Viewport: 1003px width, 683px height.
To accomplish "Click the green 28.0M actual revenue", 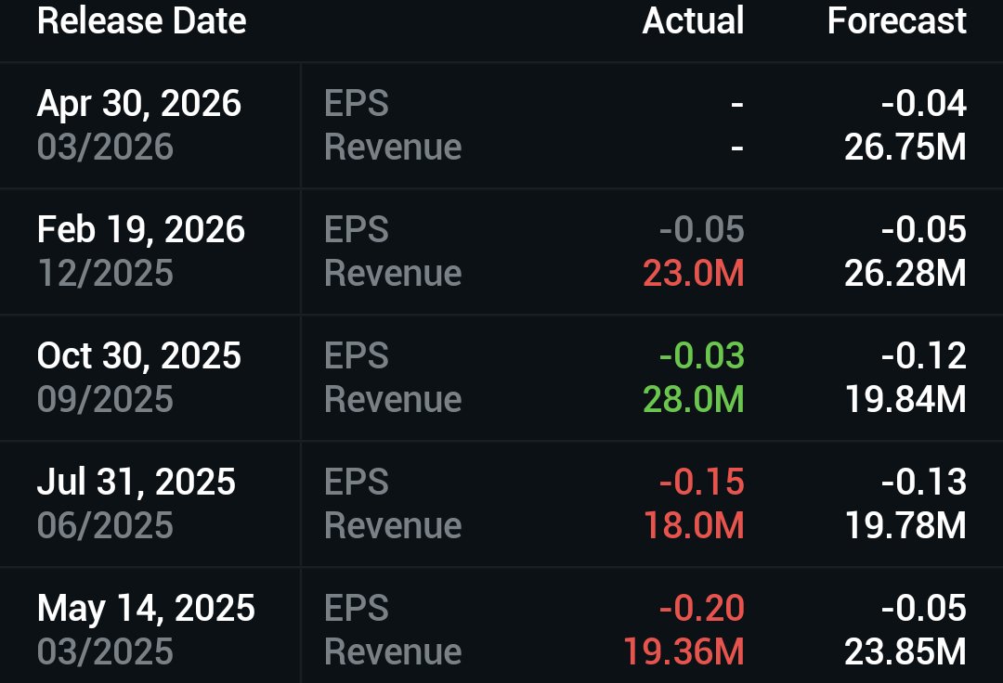I will [x=692, y=399].
